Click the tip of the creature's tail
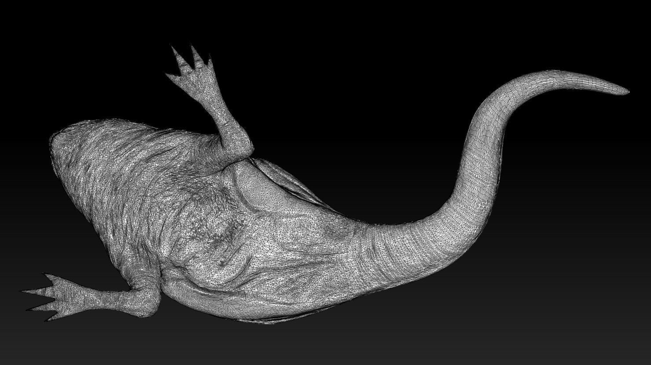This screenshot has width=651, height=365. [624, 91]
